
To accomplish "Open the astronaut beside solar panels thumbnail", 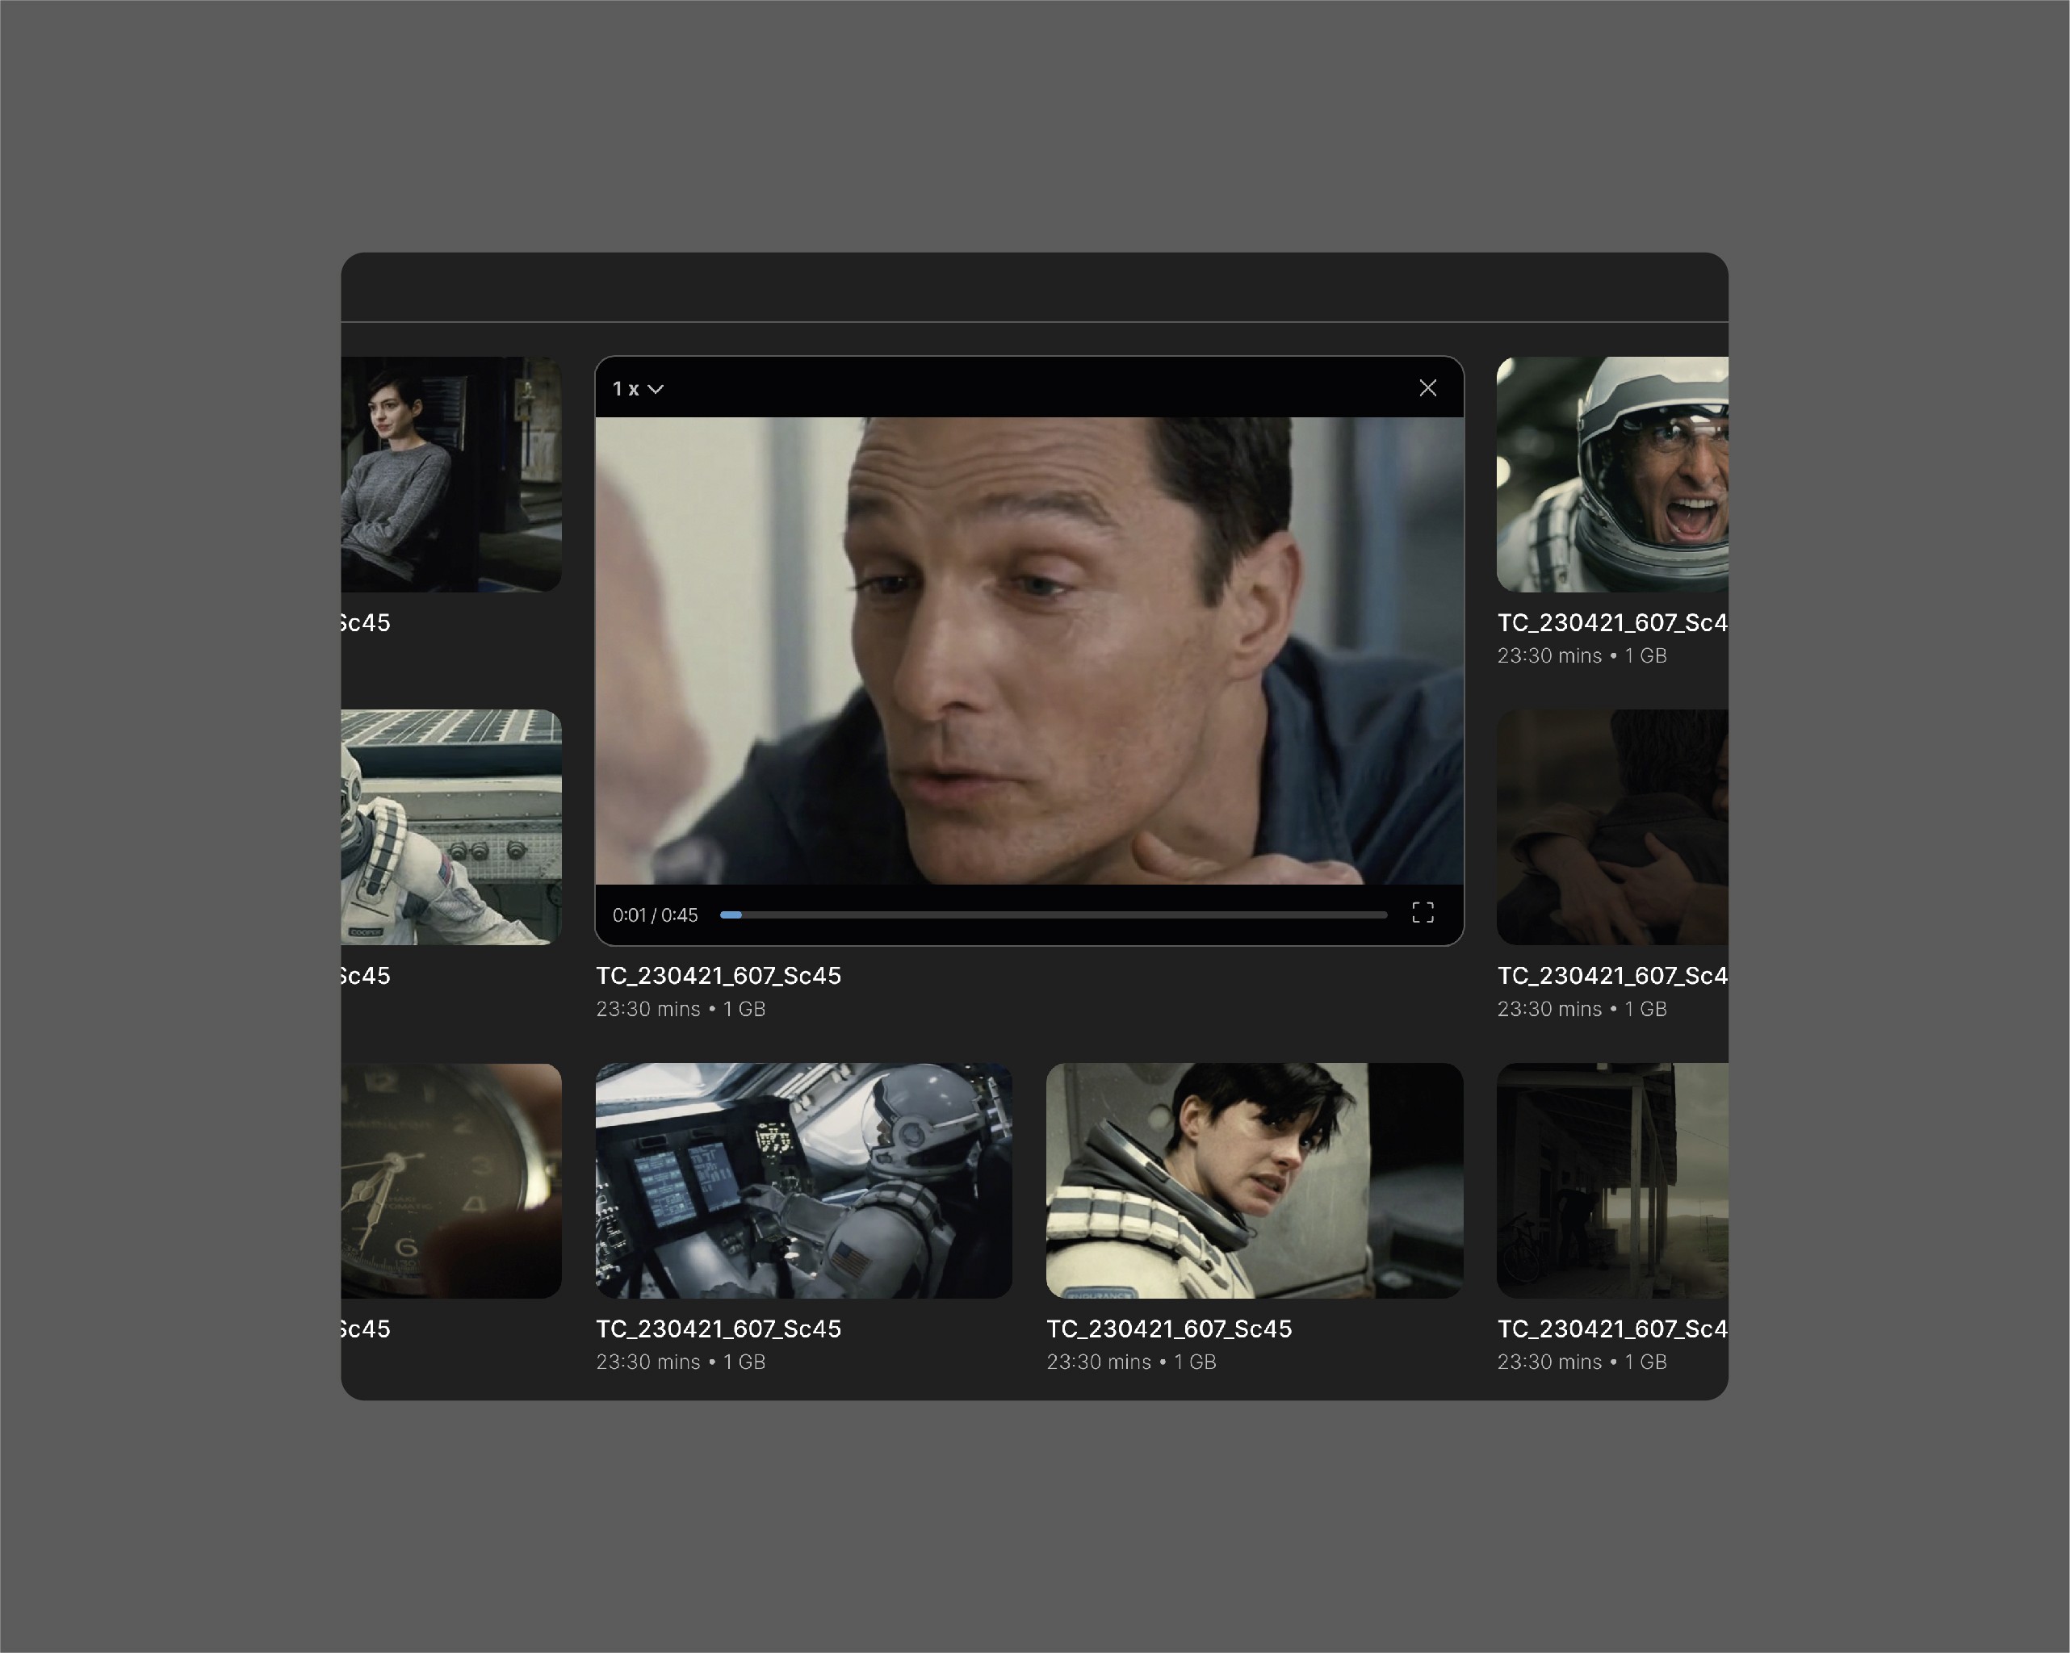I will coord(451,826).
